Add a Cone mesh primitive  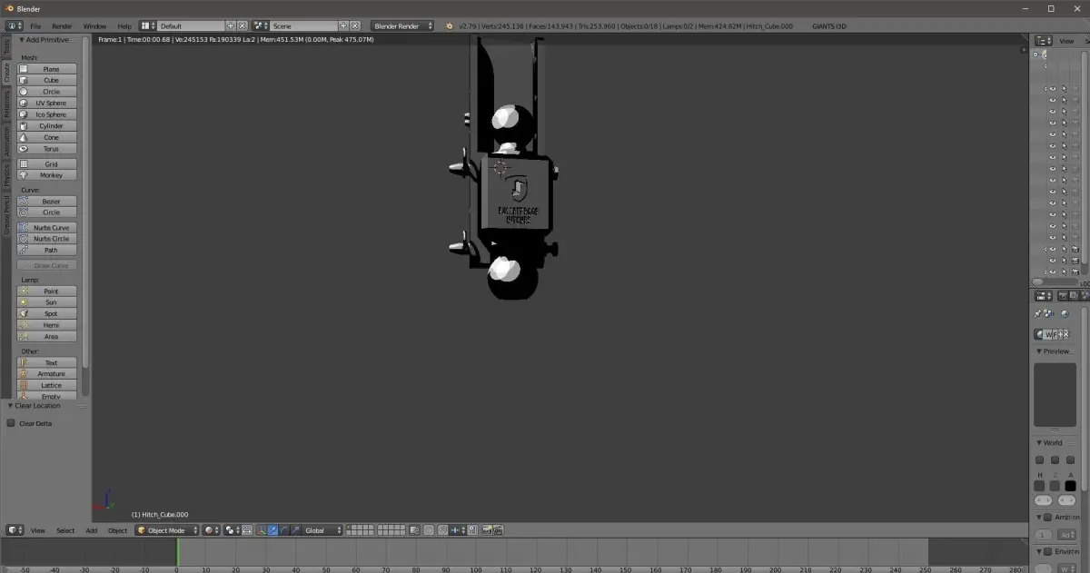[x=48, y=137]
